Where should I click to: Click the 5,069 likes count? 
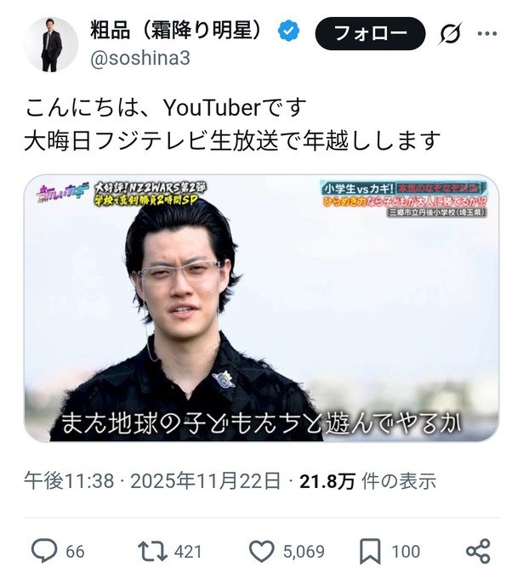point(304,552)
